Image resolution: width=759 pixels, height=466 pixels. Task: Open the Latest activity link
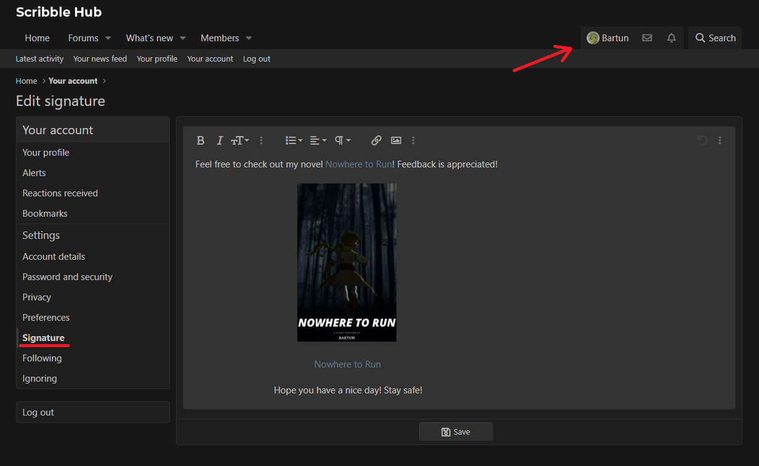click(39, 59)
